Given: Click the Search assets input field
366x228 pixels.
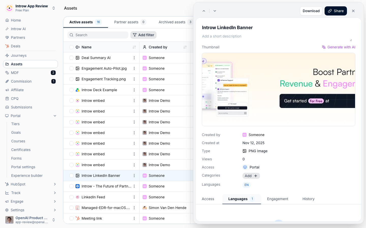Looking at the screenshot, I should (x=98, y=35).
